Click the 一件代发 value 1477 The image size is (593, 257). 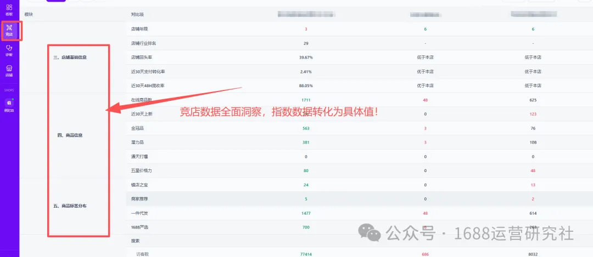coord(306,213)
